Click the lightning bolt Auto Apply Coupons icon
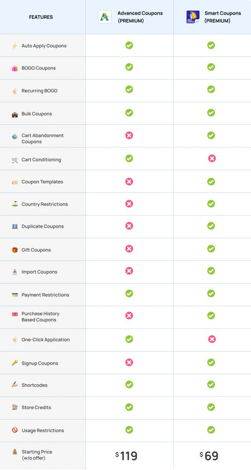Screen dimensions: 251x470 [x=15, y=46]
